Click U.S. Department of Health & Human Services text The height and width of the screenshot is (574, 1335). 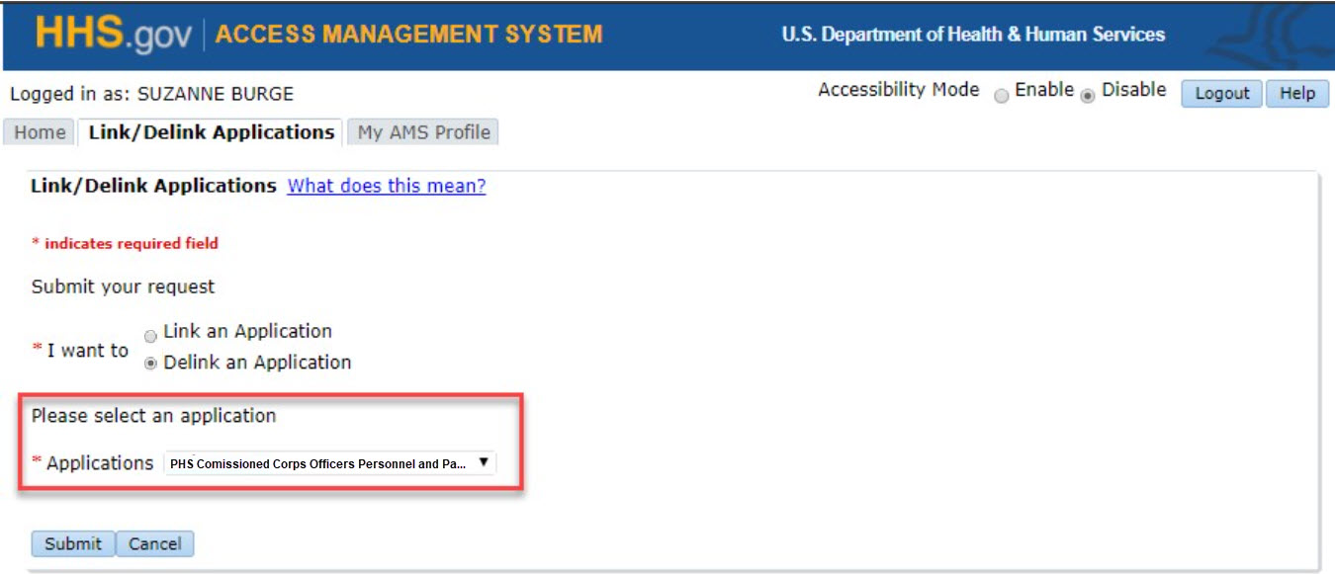point(973,35)
